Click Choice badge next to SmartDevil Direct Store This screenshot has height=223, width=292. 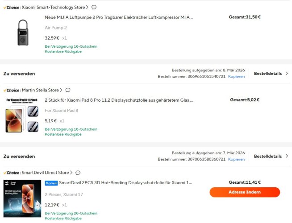[x=12, y=173]
